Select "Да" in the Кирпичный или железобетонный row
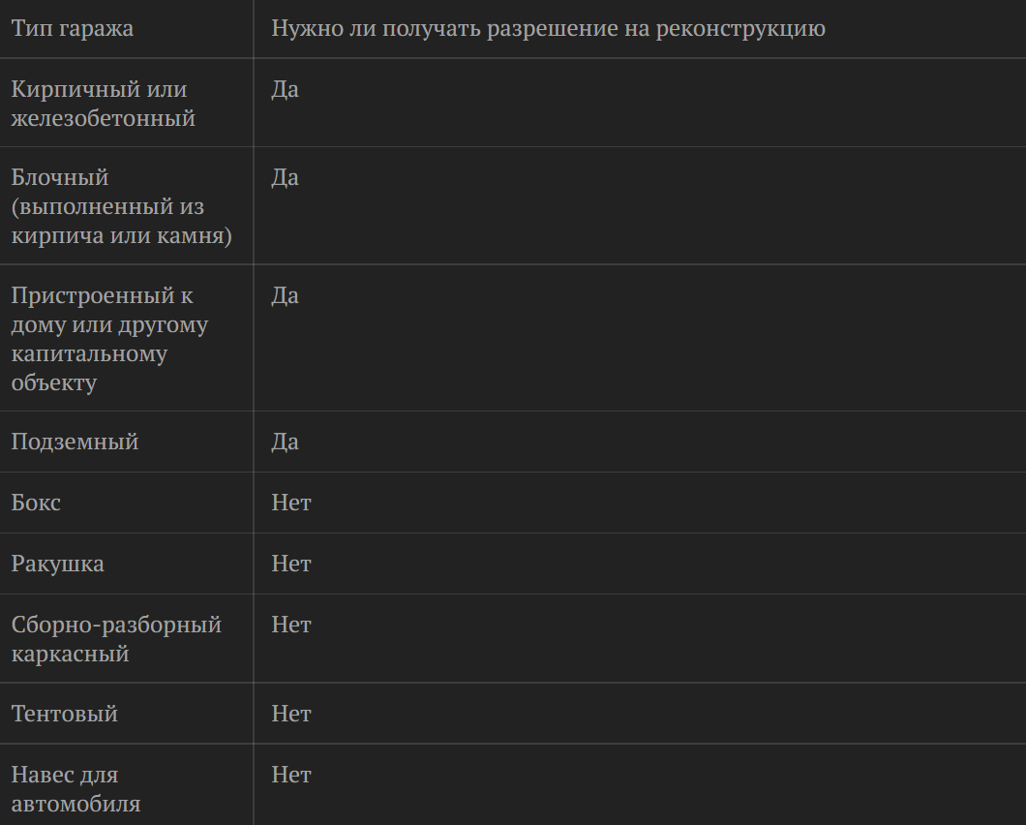 click(x=286, y=89)
